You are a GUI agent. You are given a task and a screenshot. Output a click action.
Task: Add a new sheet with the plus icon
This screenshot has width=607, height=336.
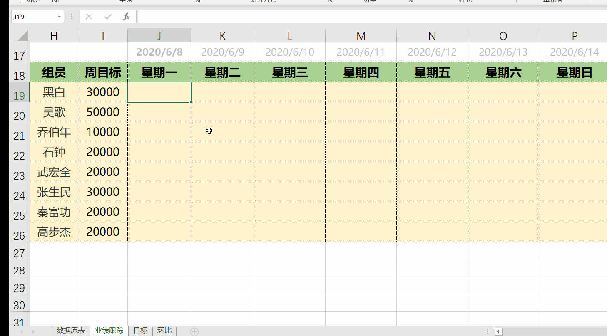(x=194, y=331)
